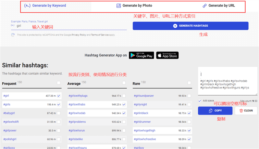Switch to Generate by Photo tab
The height and width of the screenshot is (149, 259).
(134, 5)
